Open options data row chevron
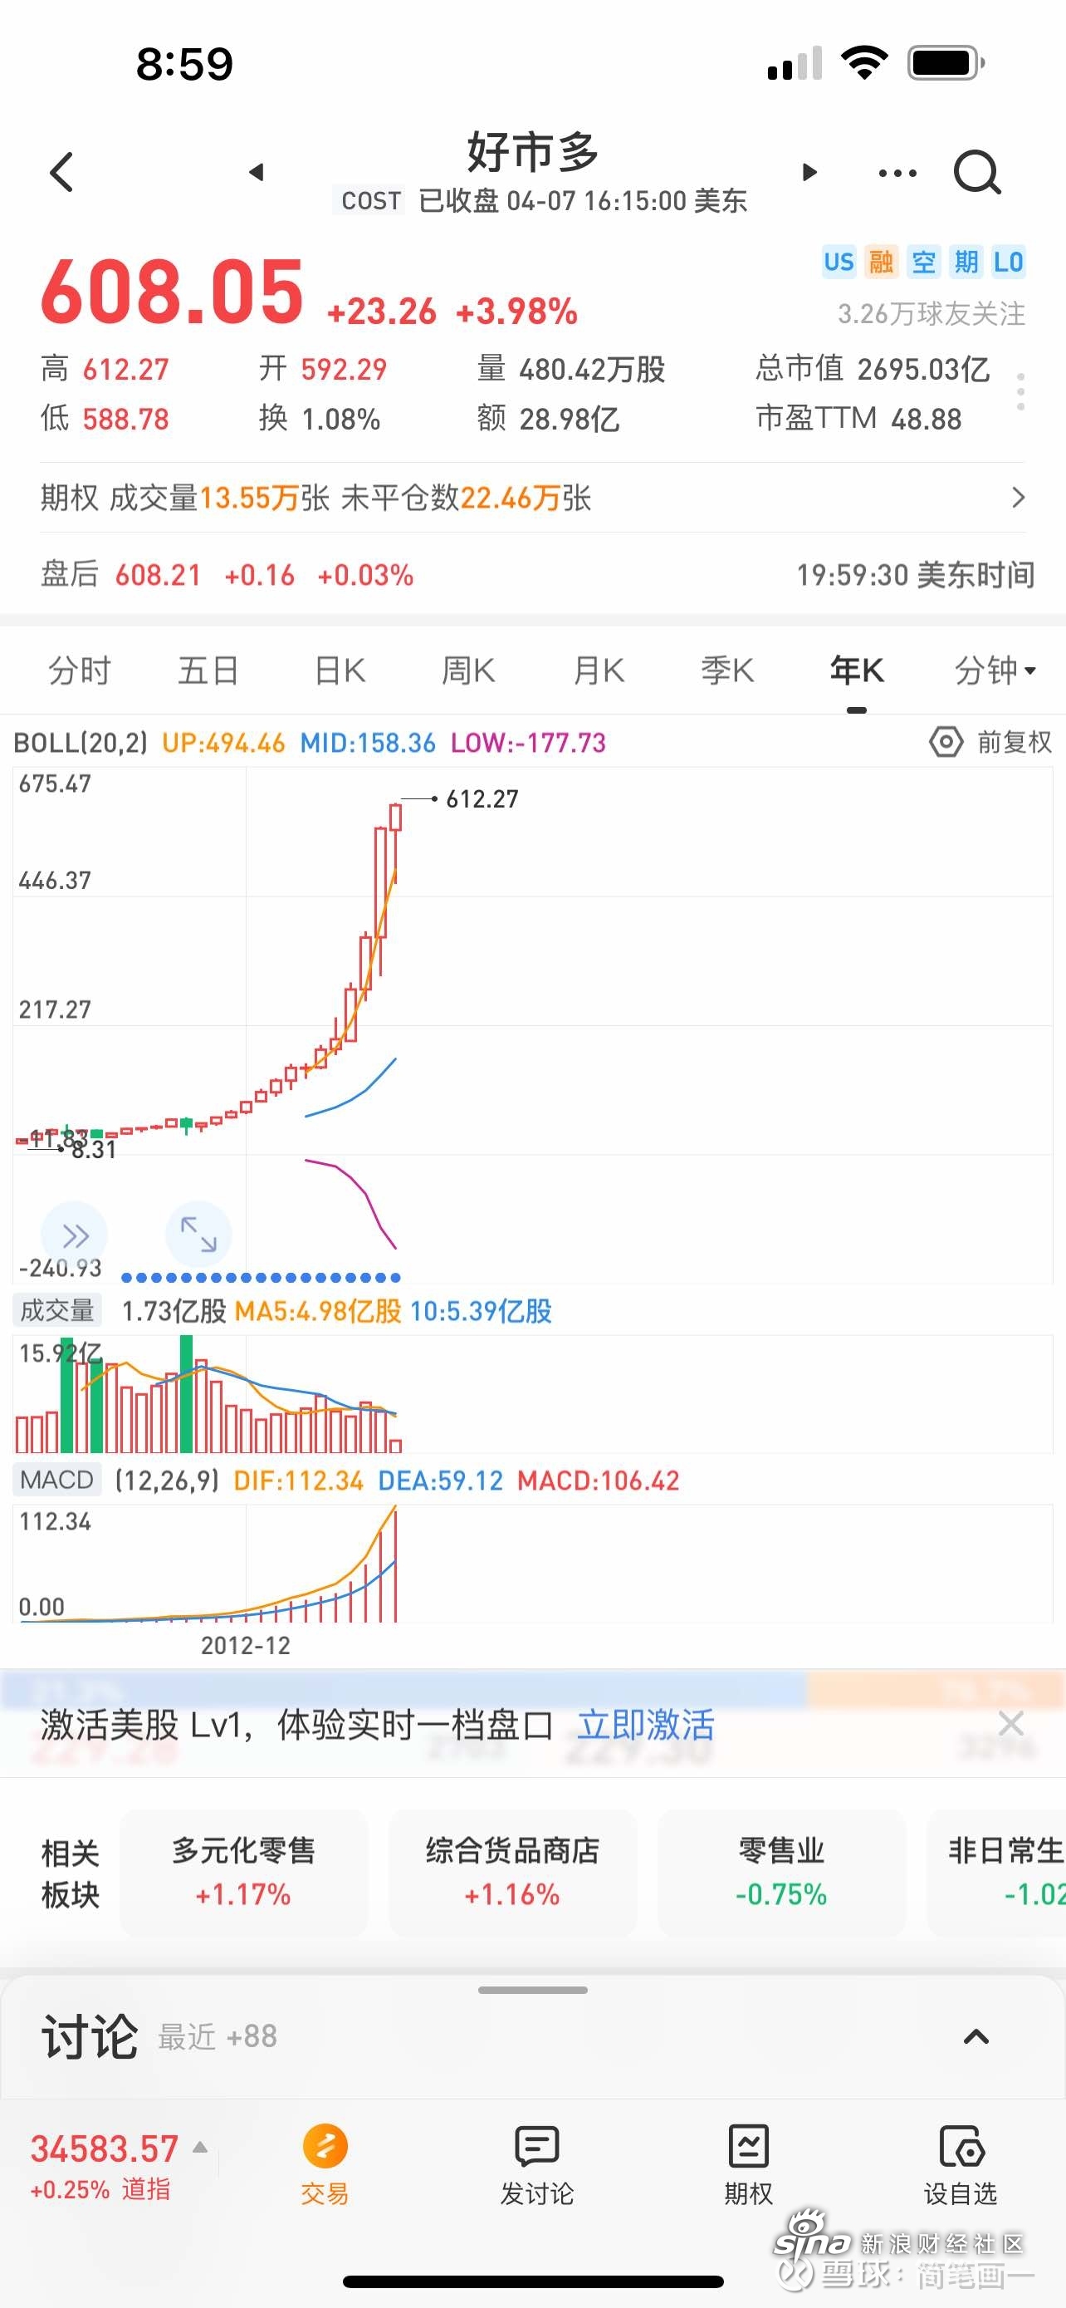 1018,498
